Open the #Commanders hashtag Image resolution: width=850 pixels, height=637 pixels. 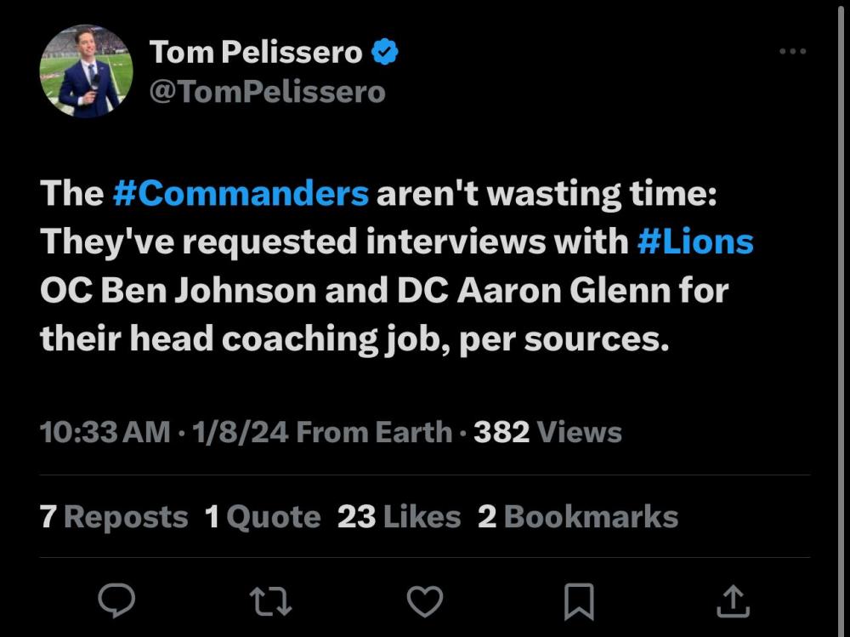tap(241, 194)
